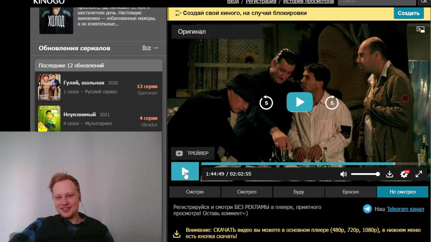Skip forward 5 seconds with the forward icon
The height and width of the screenshot is (242, 431).
332,103
